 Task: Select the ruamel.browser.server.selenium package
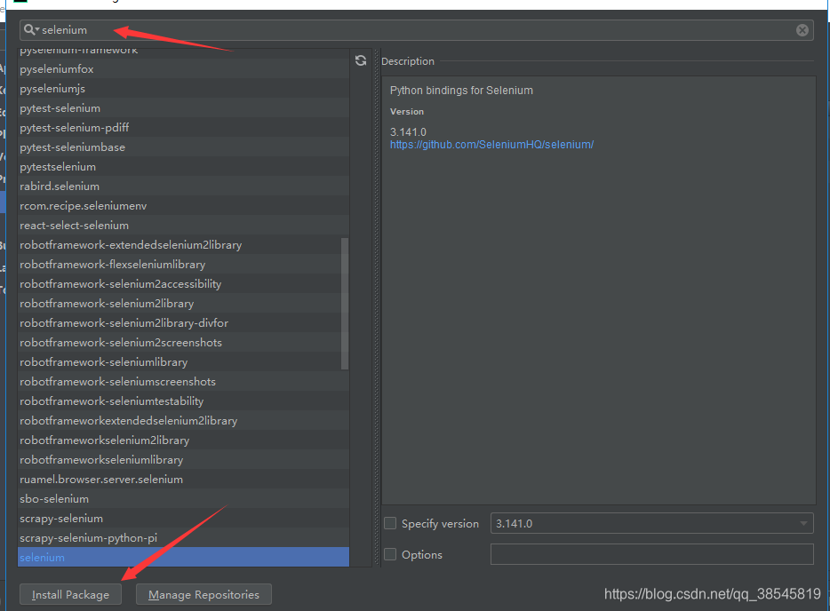[x=183, y=480]
